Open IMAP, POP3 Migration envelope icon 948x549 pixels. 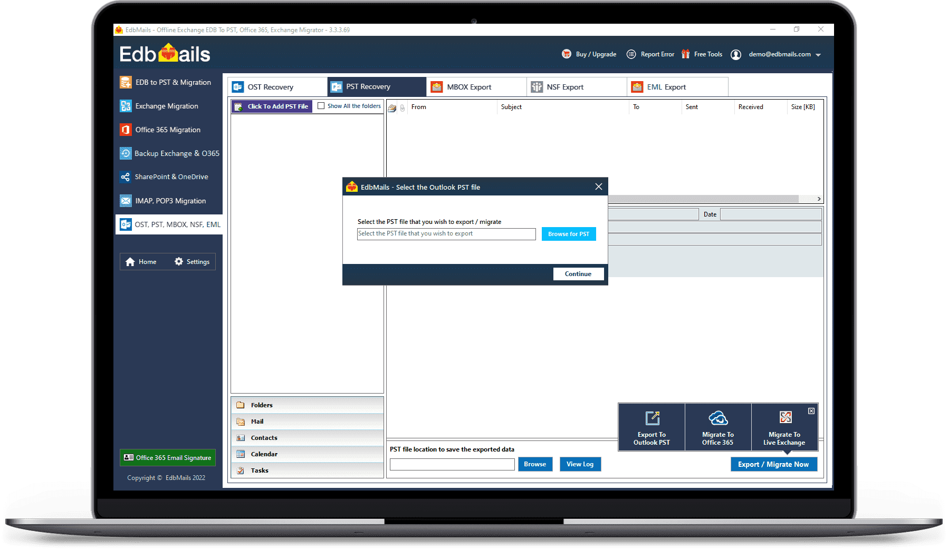tap(126, 201)
